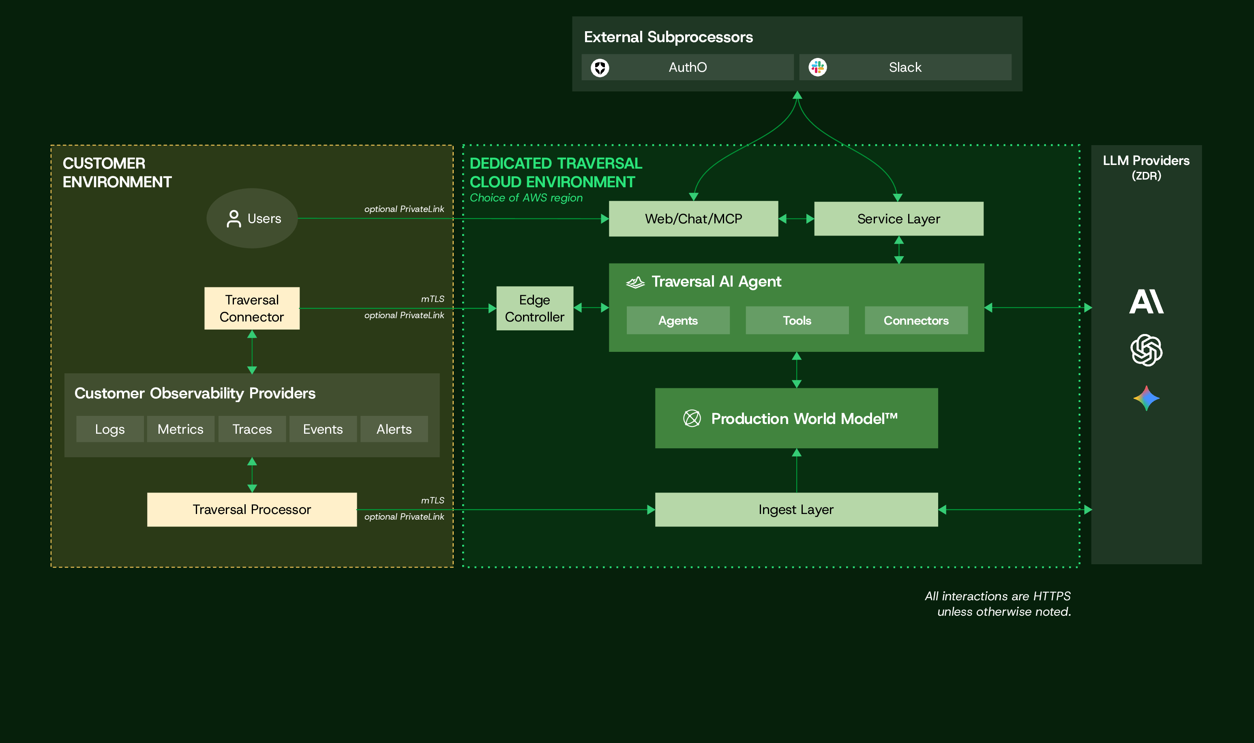Viewport: 1254px width, 743px height.
Task: Select the Events provider box
Action: click(x=323, y=429)
